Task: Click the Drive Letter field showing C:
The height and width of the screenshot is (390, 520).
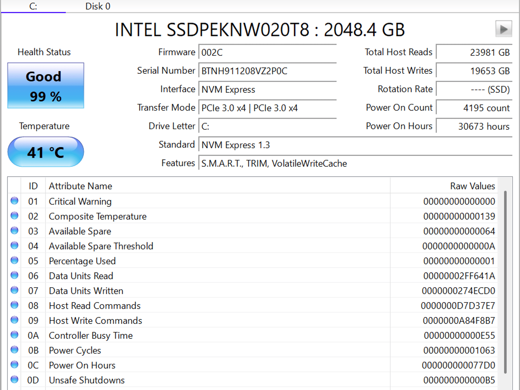Action: coord(268,126)
